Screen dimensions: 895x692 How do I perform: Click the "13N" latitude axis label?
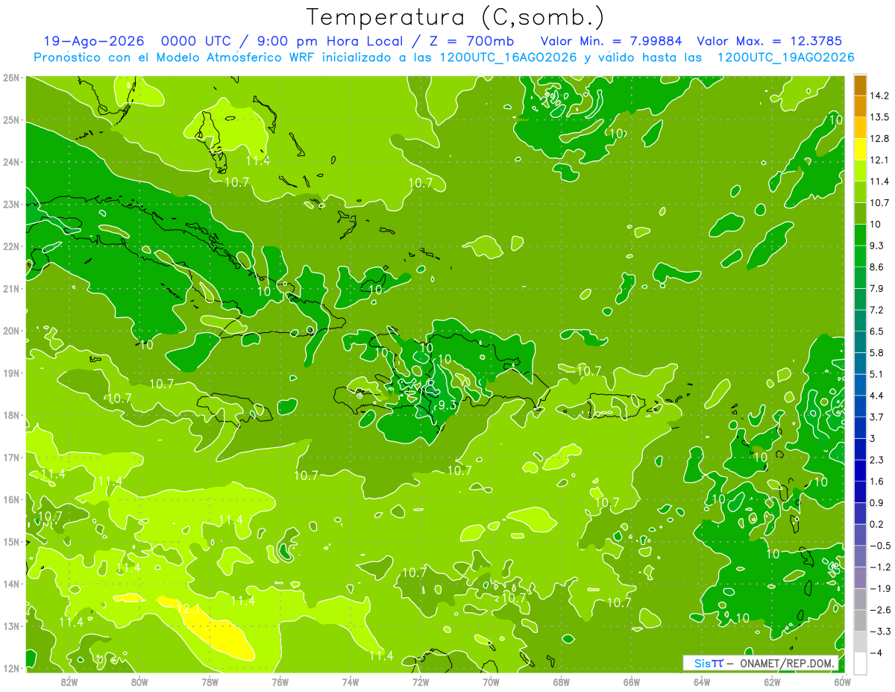[x=11, y=626]
